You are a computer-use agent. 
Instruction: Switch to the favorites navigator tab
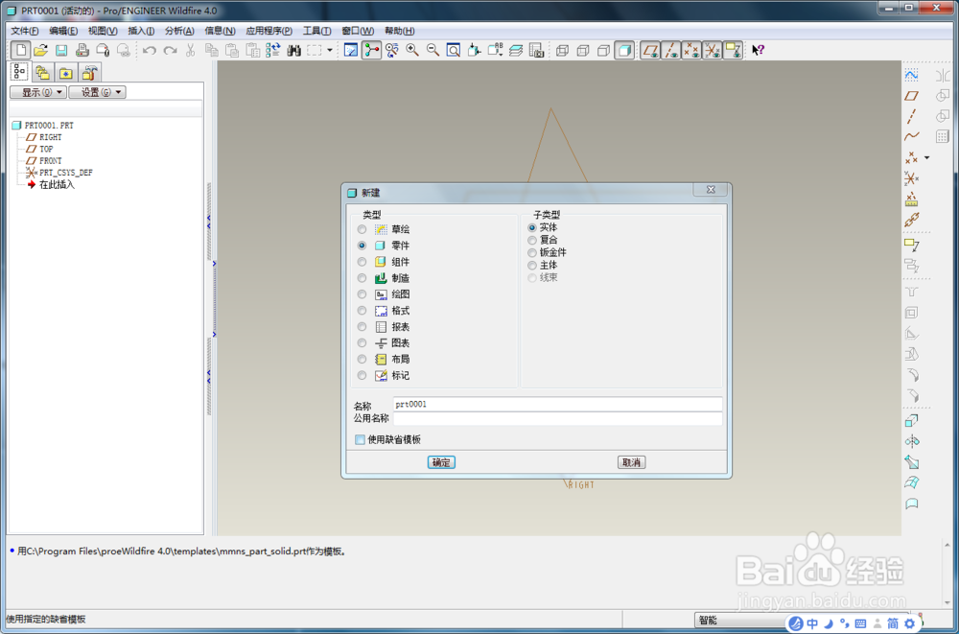66,73
